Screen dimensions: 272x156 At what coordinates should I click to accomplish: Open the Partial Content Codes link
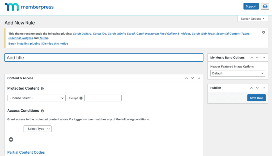pyautogui.click(x=26, y=152)
